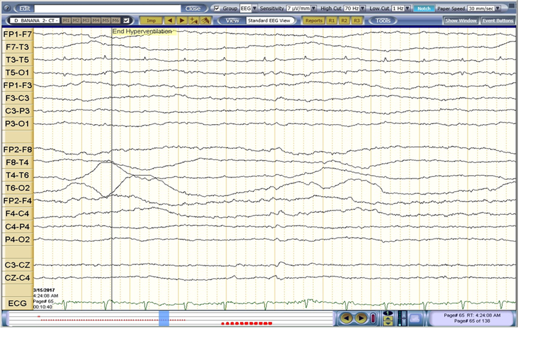Click the red stop/record button

tap(373, 319)
